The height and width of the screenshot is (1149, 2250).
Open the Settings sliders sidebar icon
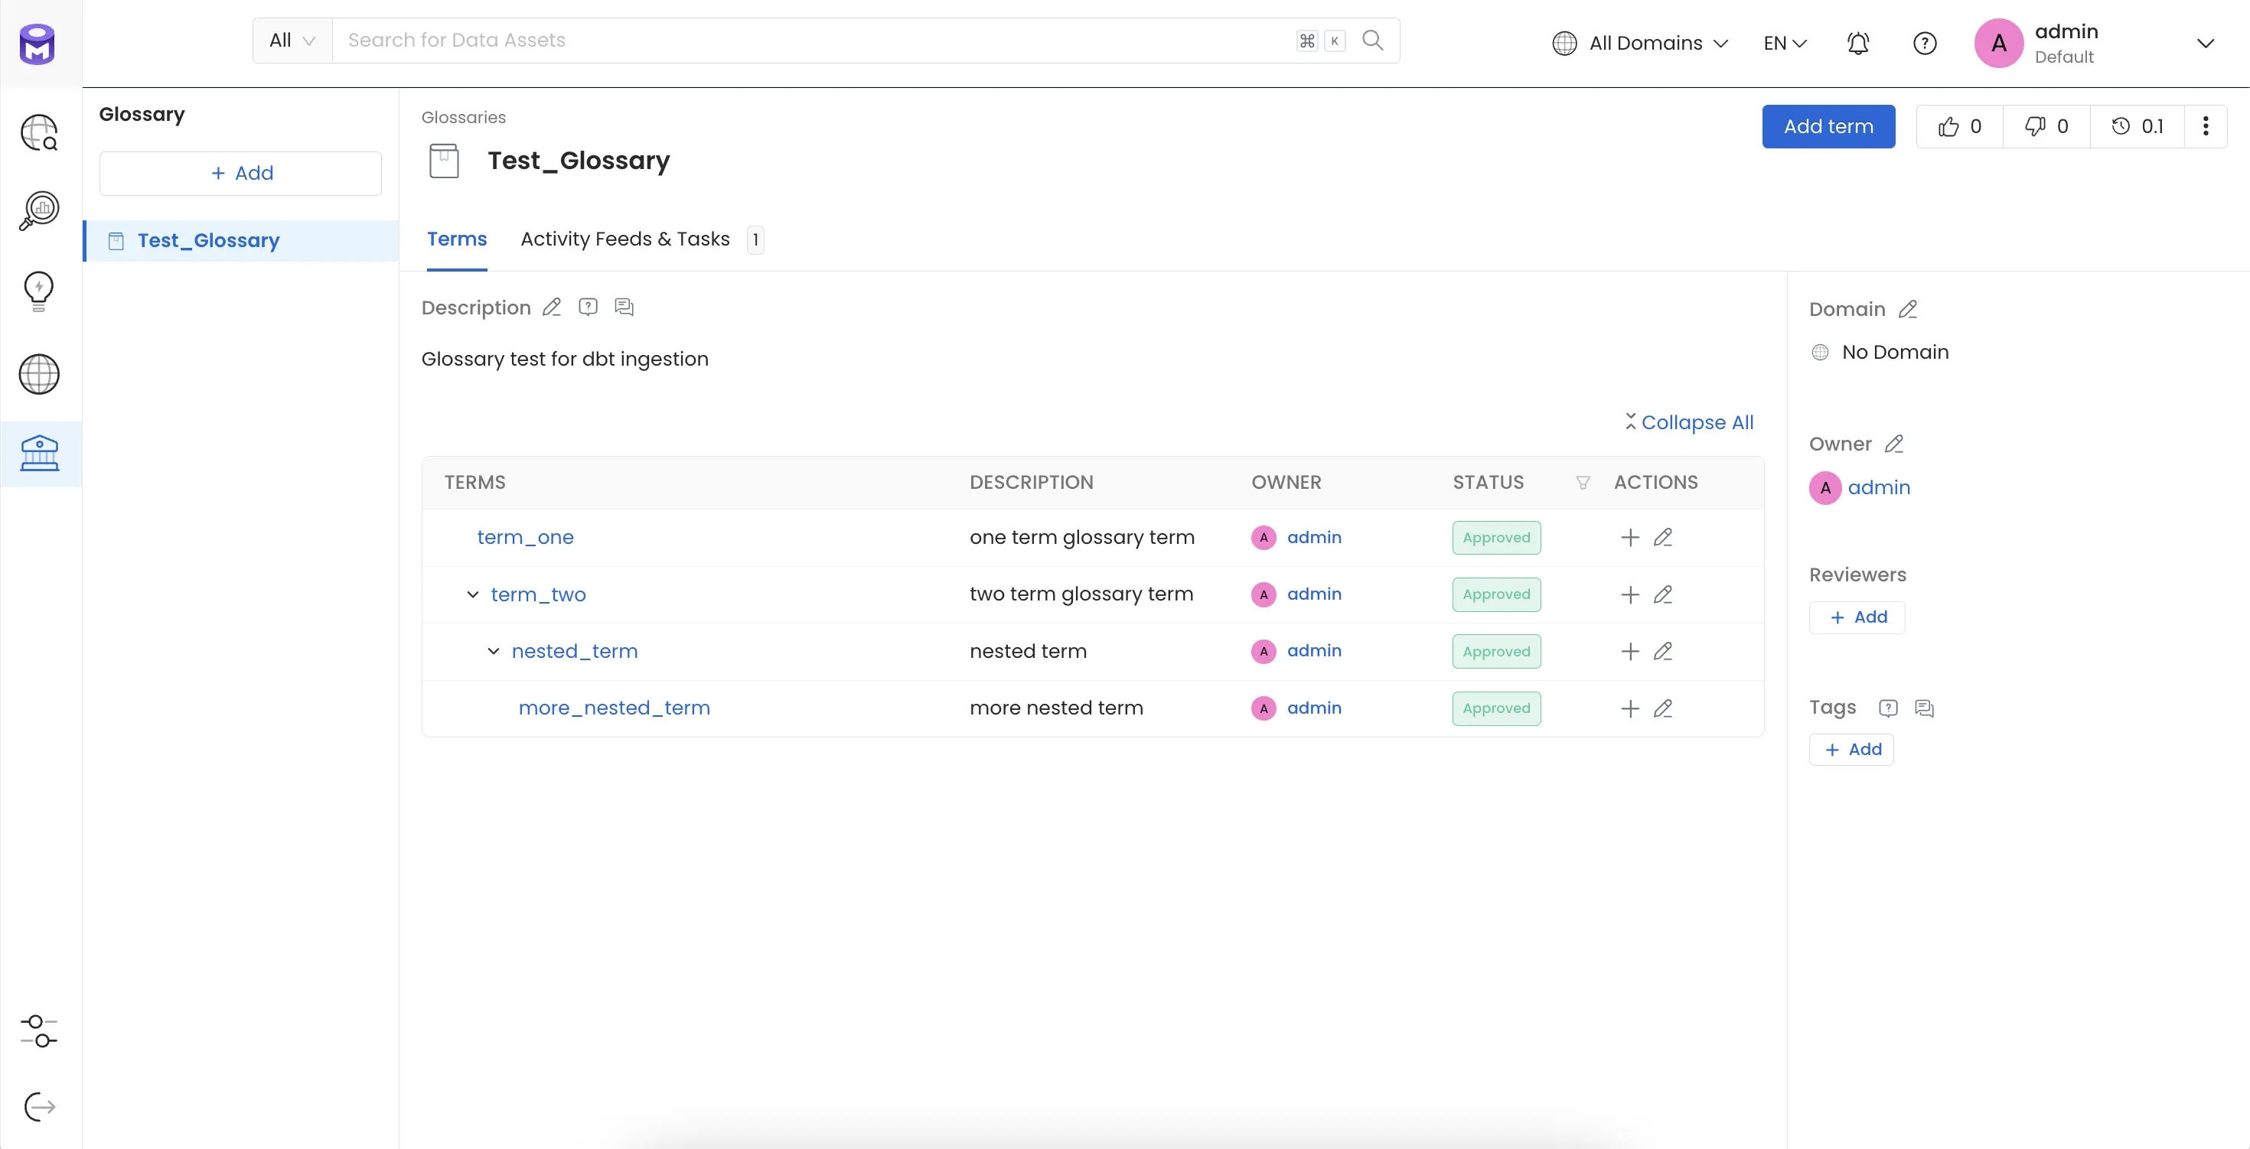39,1031
